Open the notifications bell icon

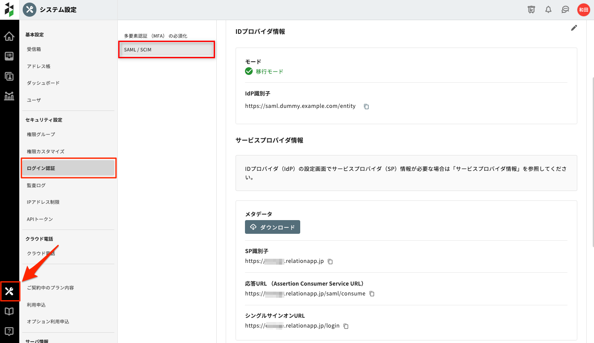pos(548,9)
